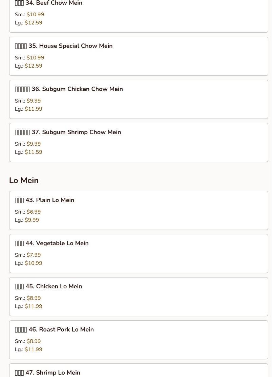This screenshot has width=279, height=377.
Task: Click the $10.99 large Vegetable Lo Mein price
Action: (x=33, y=263)
